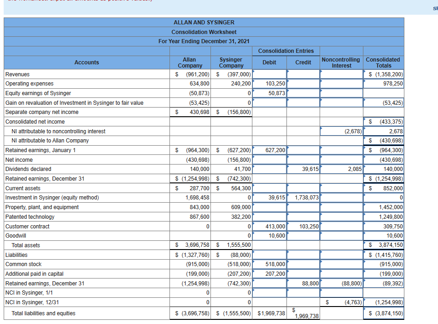Select the Investment in Sysinger Credit cell 1,738,073
The height and width of the screenshot is (324, 438).
click(x=303, y=198)
